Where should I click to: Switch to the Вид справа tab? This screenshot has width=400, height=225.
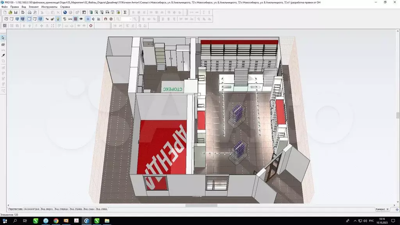click(76, 209)
